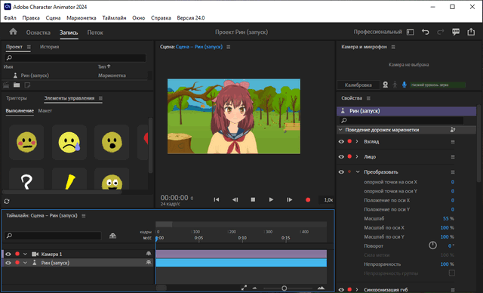483x293 pixels.
Task: Click the zoom-out small mountain icon in timeline
Action: point(254,288)
